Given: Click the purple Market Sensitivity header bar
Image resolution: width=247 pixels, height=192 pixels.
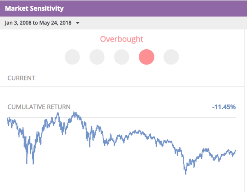Looking at the screenshot, I should tap(123, 8).
